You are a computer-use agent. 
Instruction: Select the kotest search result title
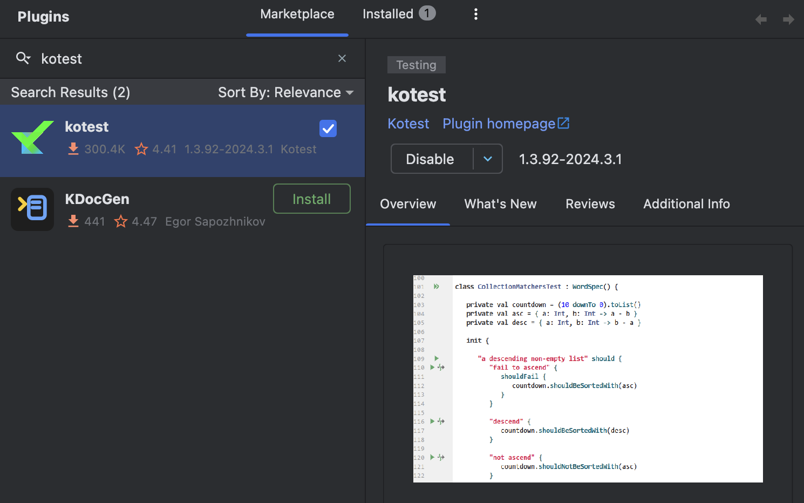(87, 127)
